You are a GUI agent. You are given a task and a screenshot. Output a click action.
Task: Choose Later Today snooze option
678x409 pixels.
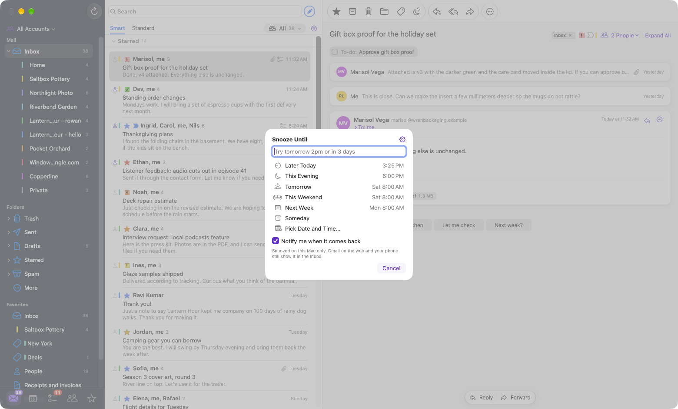(x=339, y=165)
